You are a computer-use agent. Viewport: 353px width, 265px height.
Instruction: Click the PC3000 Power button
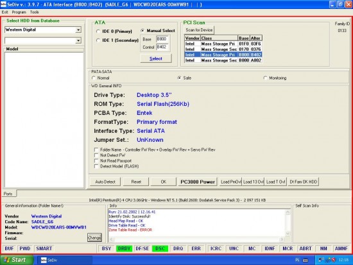(198, 182)
